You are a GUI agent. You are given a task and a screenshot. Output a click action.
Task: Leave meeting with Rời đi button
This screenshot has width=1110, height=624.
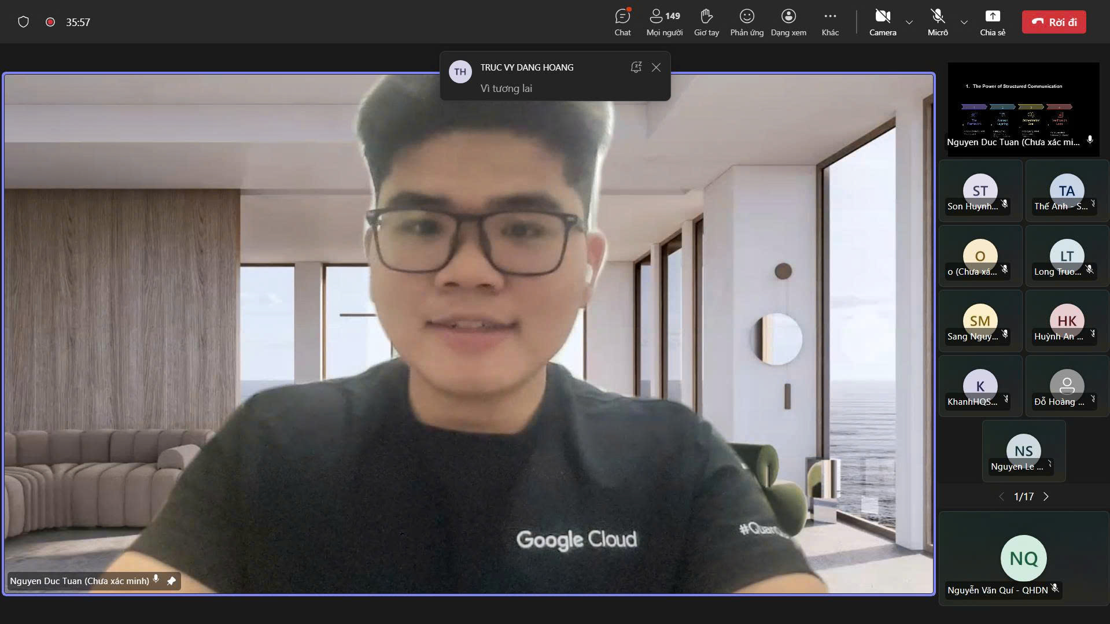coord(1053,22)
